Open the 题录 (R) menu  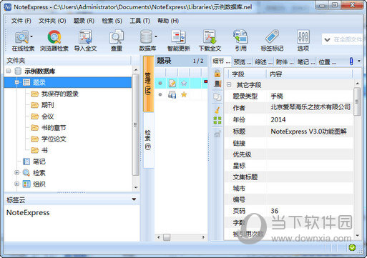(x=84, y=21)
